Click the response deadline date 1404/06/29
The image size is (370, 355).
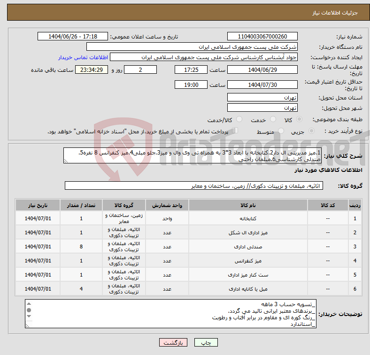tap(262, 69)
